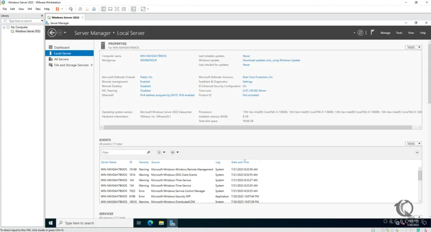Open the Server Manager navigation history dropdown
Viewport: 431px width, 232px height.
(65, 33)
